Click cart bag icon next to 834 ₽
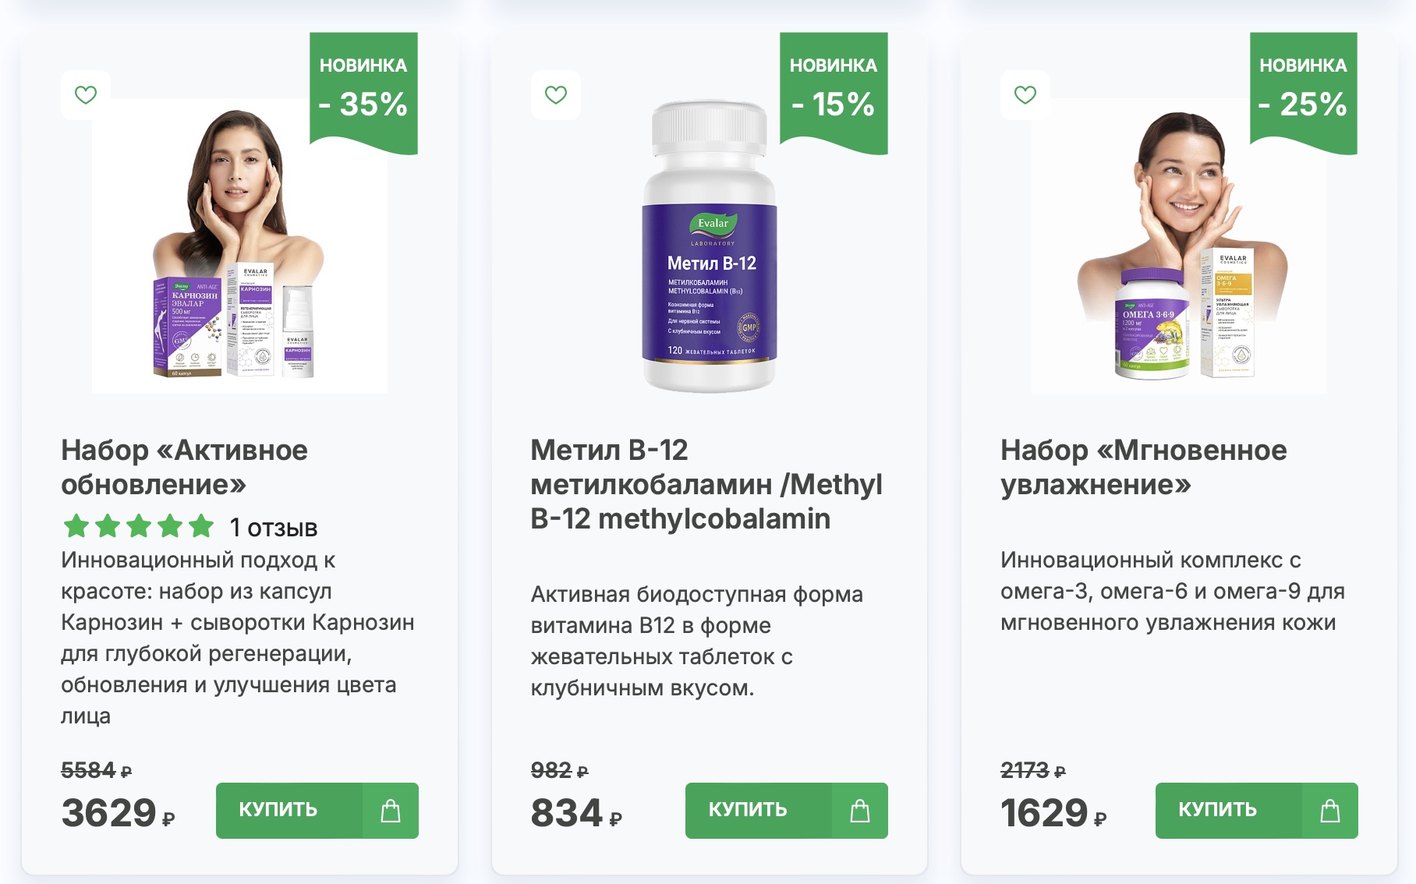The image size is (1416, 884). 860,811
